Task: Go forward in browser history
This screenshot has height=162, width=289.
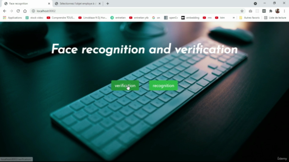Action: pyautogui.click(x=11, y=11)
